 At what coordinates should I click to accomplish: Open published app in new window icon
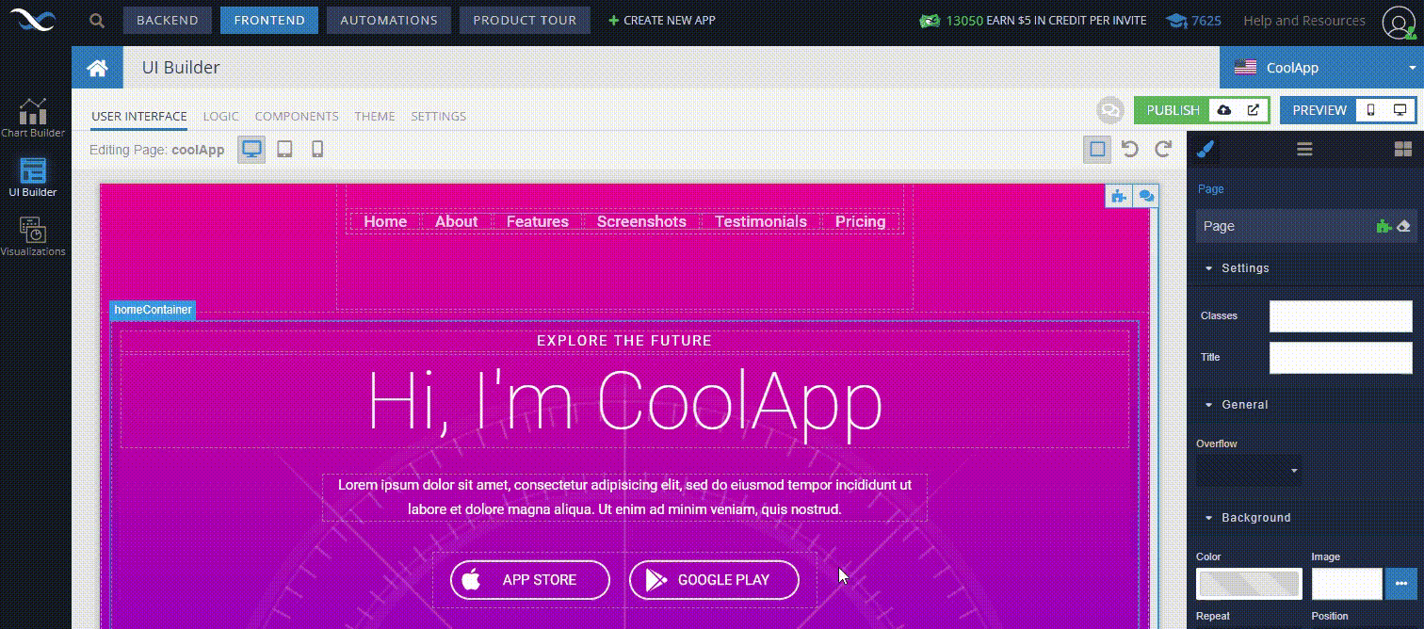pos(1254,110)
